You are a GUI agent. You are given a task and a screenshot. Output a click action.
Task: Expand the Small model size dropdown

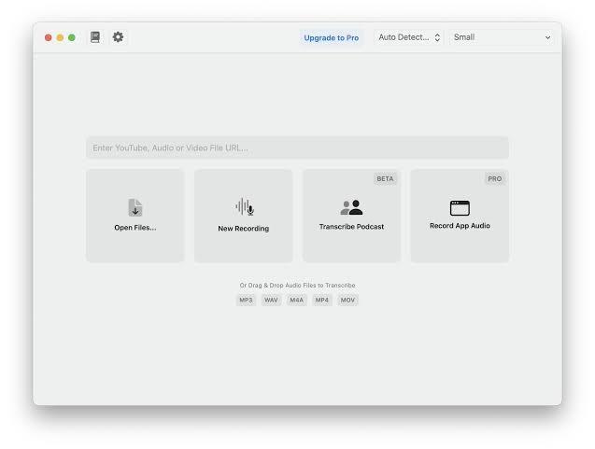click(502, 37)
